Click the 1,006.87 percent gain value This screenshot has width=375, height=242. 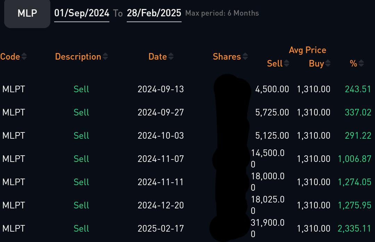[354, 159]
